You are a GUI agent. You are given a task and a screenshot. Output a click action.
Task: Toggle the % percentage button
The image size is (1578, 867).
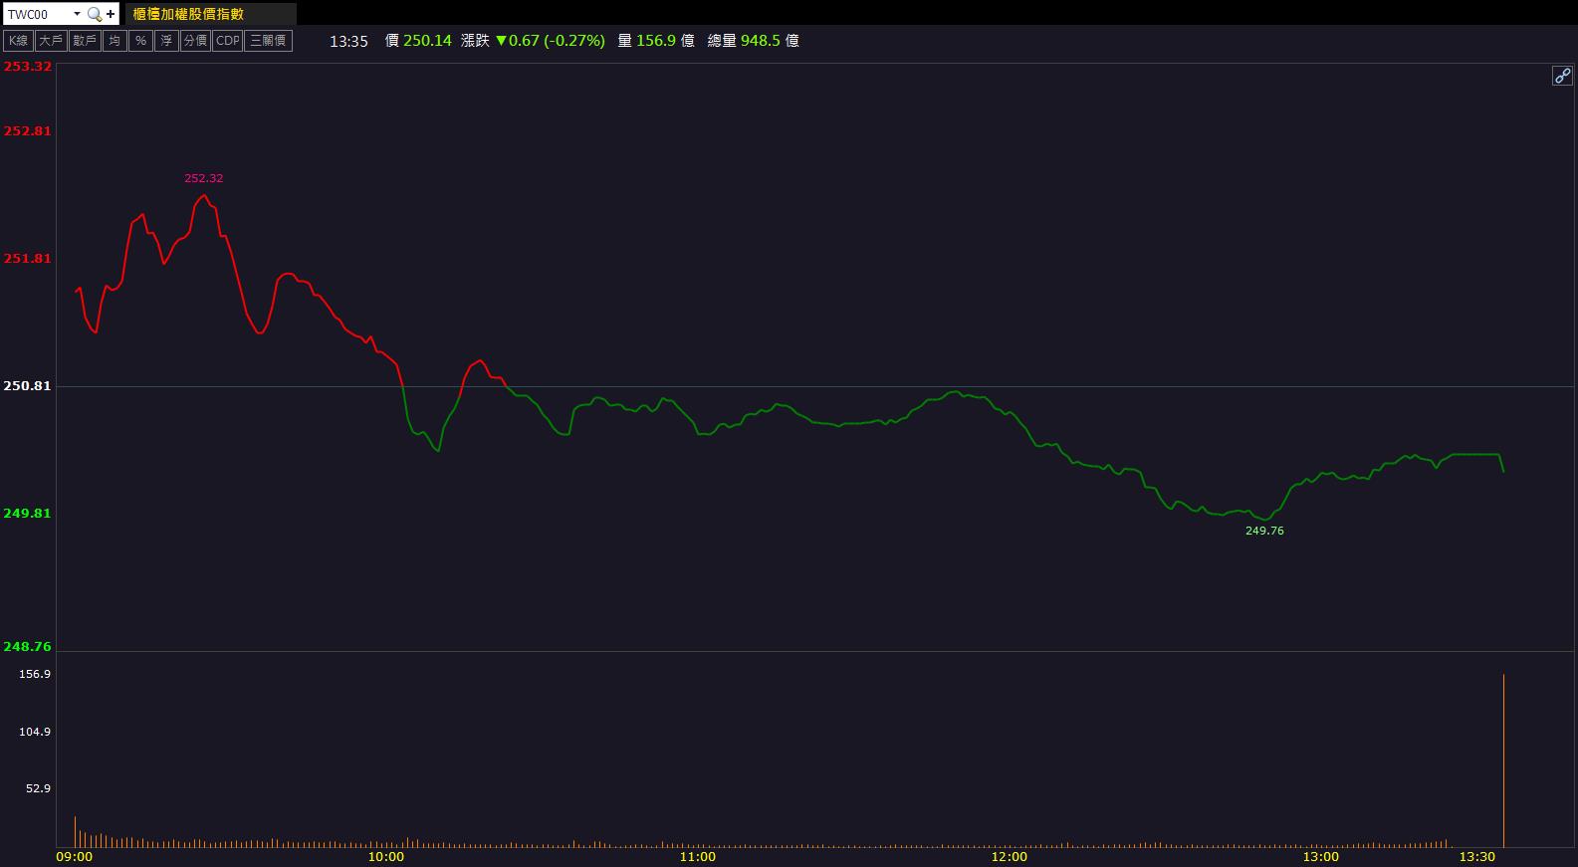[140, 41]
